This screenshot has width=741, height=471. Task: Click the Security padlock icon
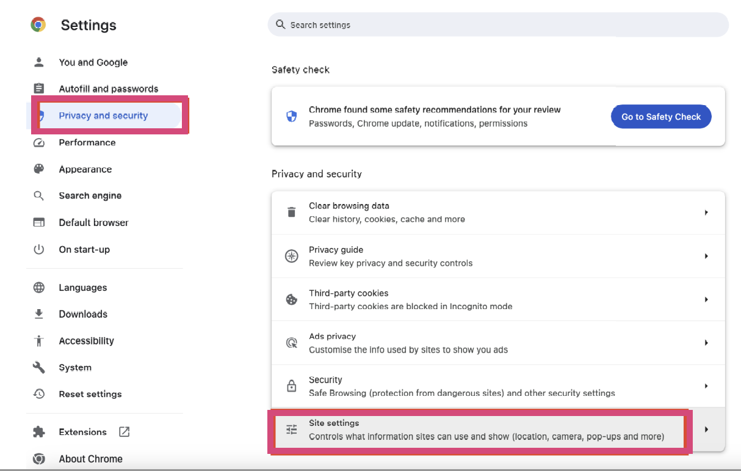(292, 386)
